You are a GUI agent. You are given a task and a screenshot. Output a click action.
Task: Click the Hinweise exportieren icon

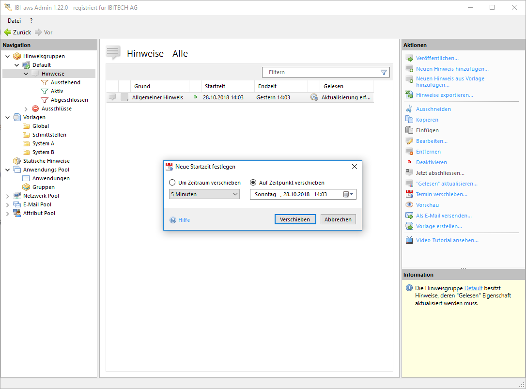coord(409,95)
